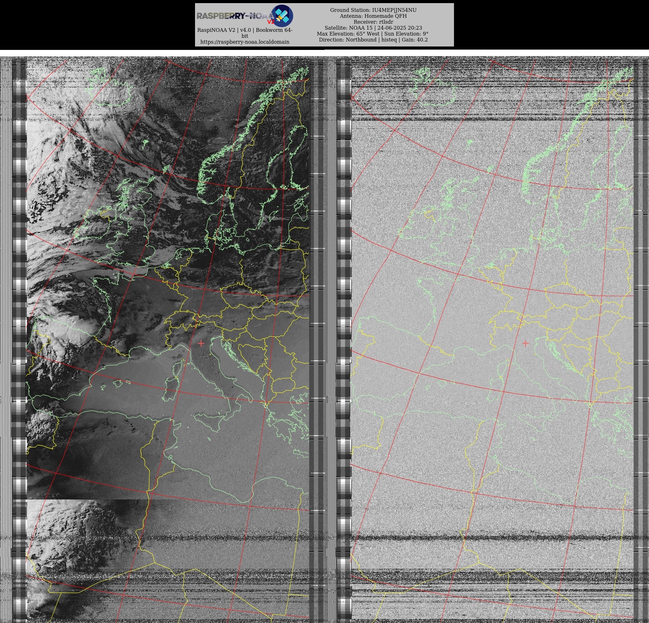Click the 'Max Elevation: 65° West' line
The width and height of the screenshot is (649, 623).
point(373,34)
